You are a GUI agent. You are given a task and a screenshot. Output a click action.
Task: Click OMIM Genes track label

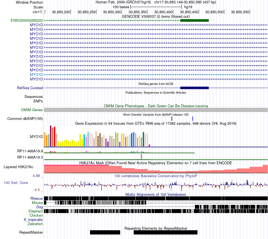(32, 110)
